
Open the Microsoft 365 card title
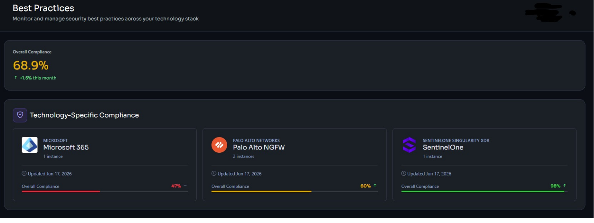click(66, 148)
